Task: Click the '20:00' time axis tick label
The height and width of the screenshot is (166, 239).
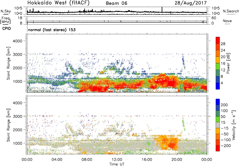Action: [x=177, y=160]
